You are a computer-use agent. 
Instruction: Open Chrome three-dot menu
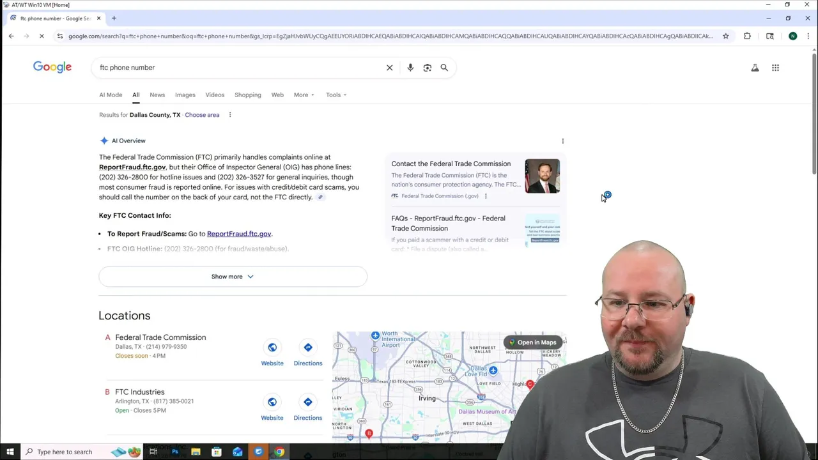coord(808,36)
